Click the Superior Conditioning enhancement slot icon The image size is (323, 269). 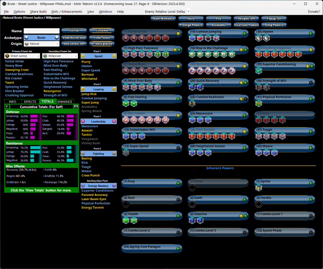259,71
